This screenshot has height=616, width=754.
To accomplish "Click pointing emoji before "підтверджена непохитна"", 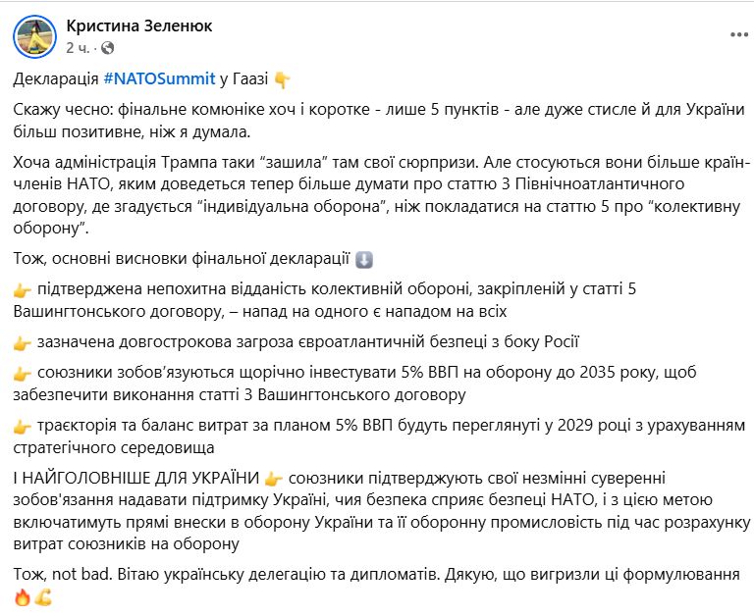I will pos(24,291).
